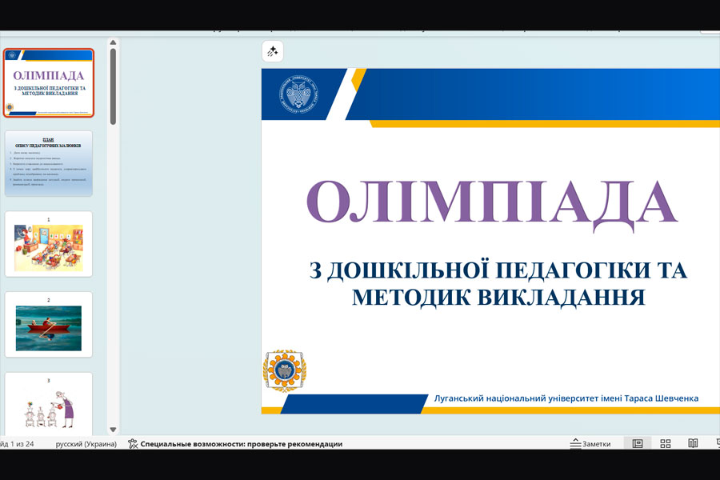Click the up arrow of thumbnail scrollbar
Screen dimensions: 720x480
point(113,42)
